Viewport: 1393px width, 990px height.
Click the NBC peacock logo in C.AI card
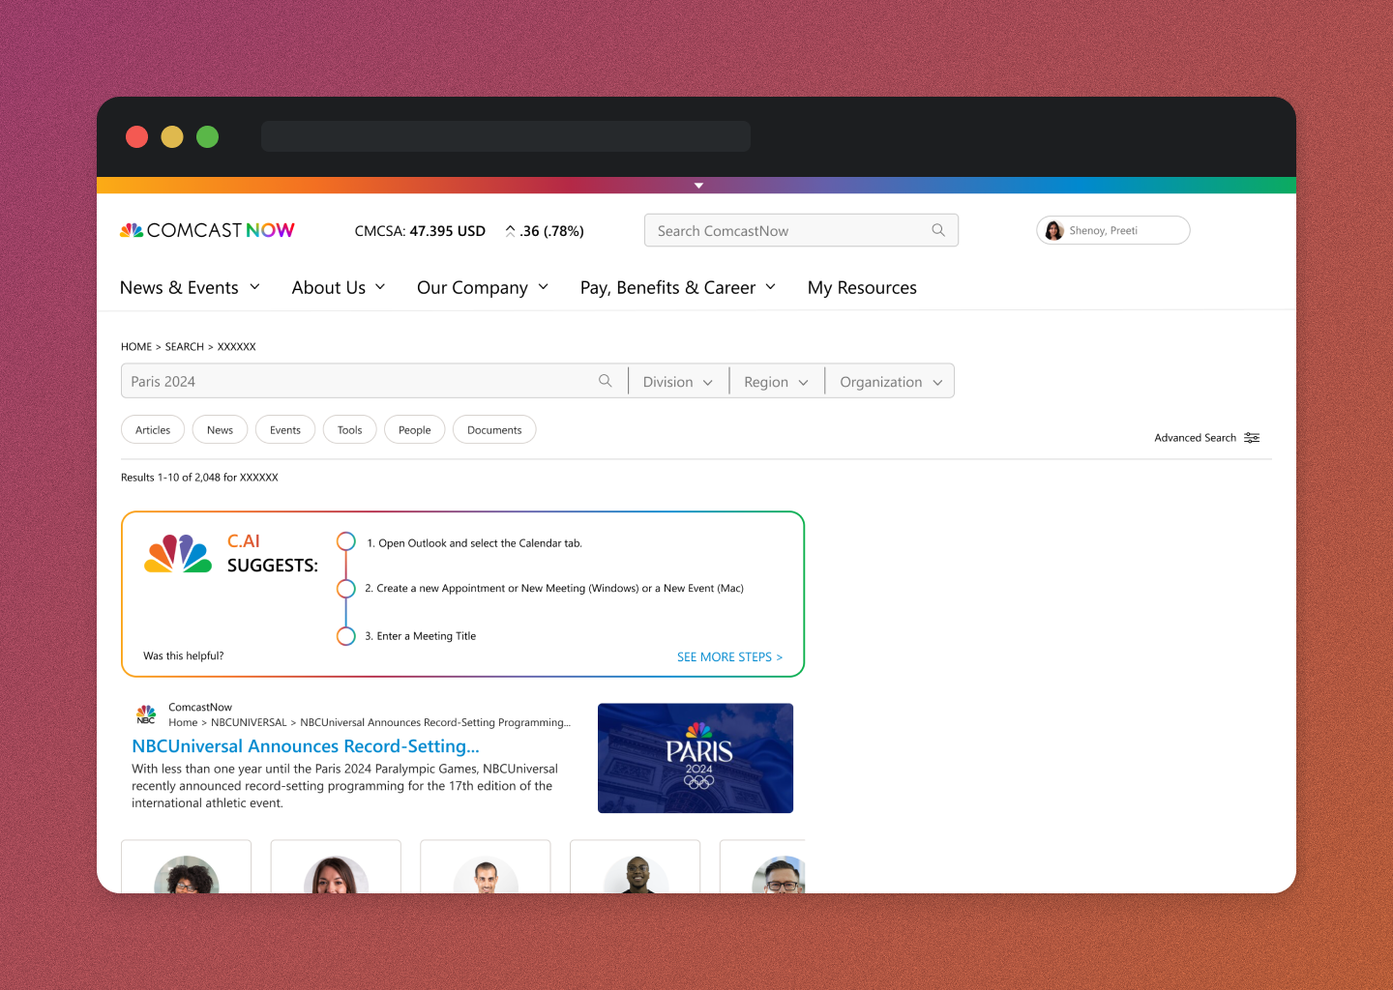(x=178, y=553)
